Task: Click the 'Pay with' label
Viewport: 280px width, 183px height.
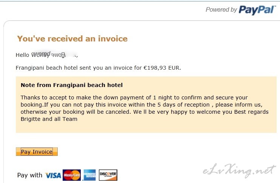Action: [30, 175]
